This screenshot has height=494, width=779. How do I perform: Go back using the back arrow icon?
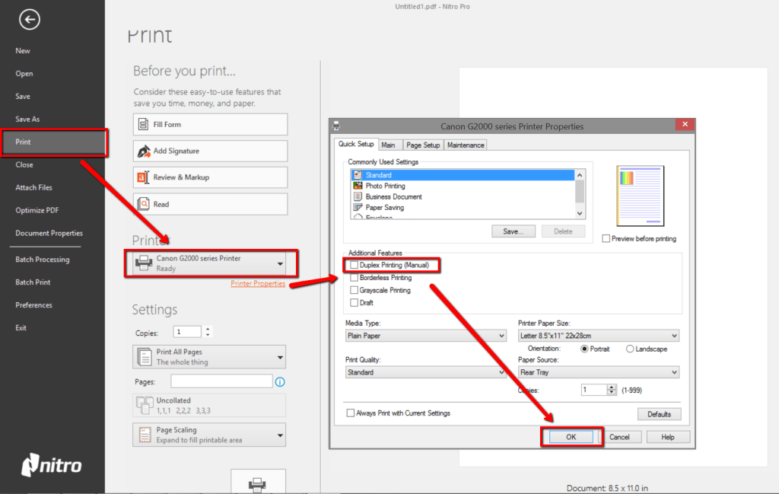click(30, 20)
